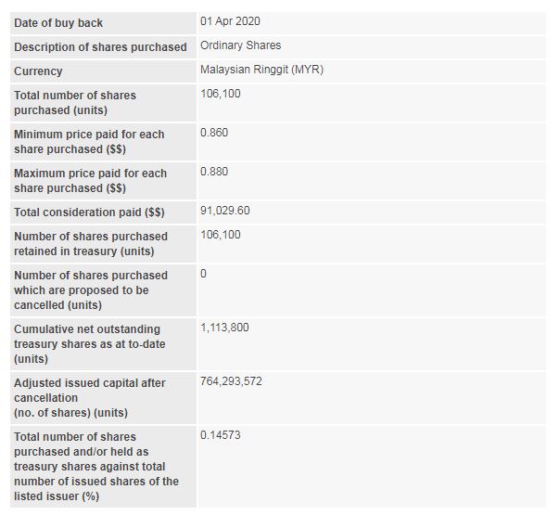Select the '1,113,800' treasury shares value
The image size is (560, 515).
pyautogui.click(x=224, y=328)
